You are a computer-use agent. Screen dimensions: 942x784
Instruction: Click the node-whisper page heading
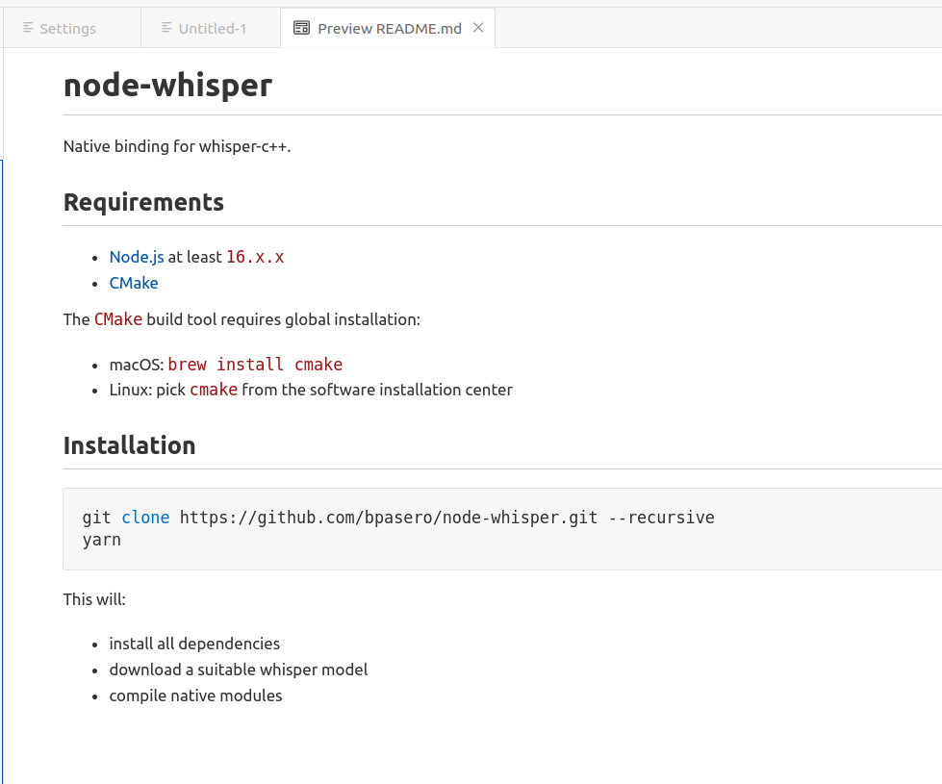pyautogui.click(x=166, y=85)
